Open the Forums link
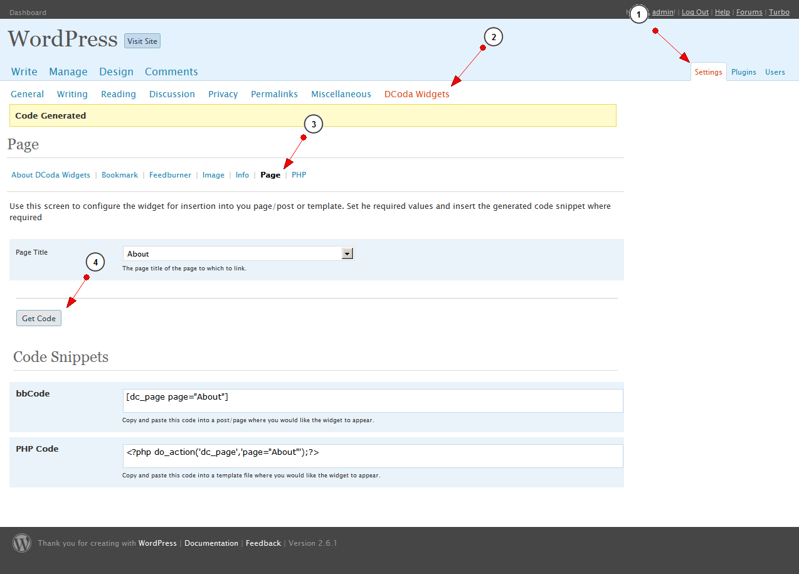 (x=749, y=12)
